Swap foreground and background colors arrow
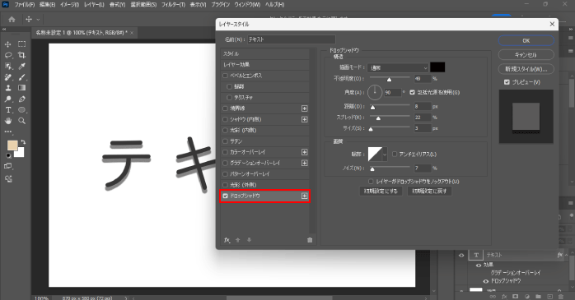This screenshot has width=575, height=300. point(23,142)
